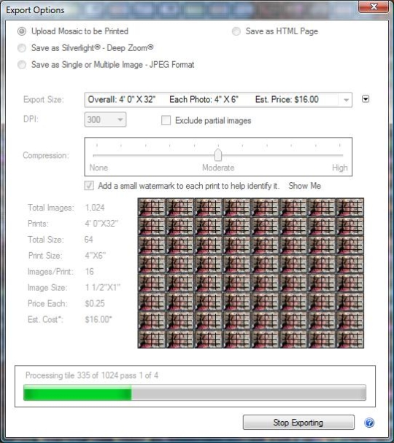The width and height of the screenshot is (394, 443).
Task: Click the Stop Exporting button
Action: point(298,423)
